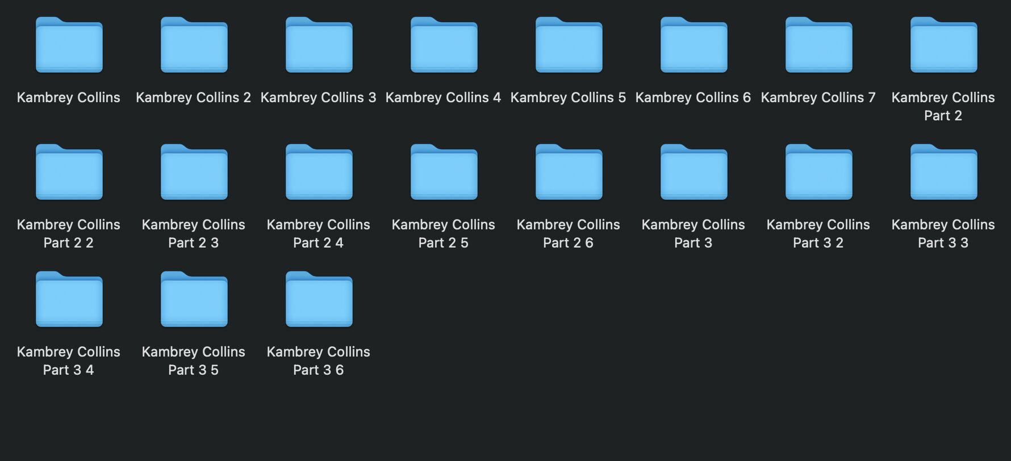Screen dimensions: 1011x461
Task: Select the Kambrey Collins 4 folder icon
Action: 444,45
